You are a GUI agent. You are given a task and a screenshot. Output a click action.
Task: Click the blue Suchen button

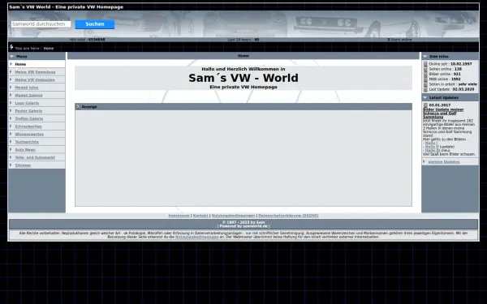pyautogui.click(x=95, y=24)
